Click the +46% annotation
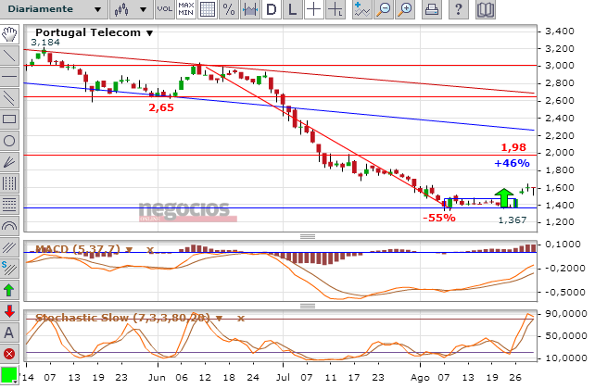This screenshot has height=389, width=595. [x=512, y=163]
